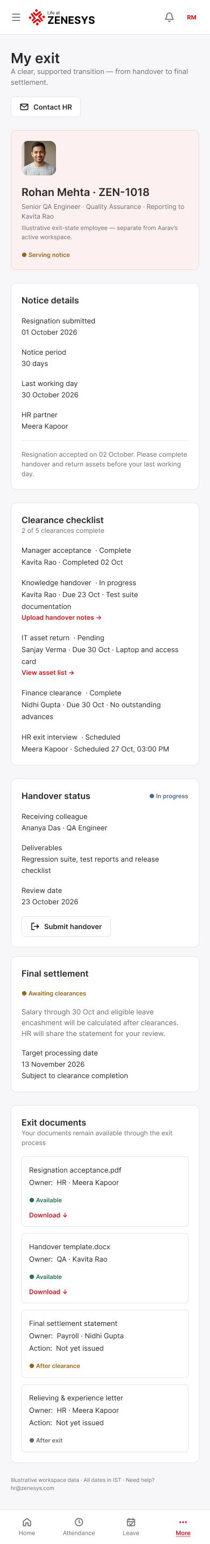The height and width of the screenshot is (1544, 210).
Task: Click the More three-dots icon
Action: tap(183, 1522)
